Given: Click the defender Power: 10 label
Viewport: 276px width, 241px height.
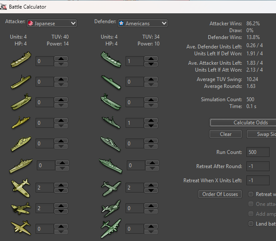Looking at the screenshot, I should click(x=148, y=43).
